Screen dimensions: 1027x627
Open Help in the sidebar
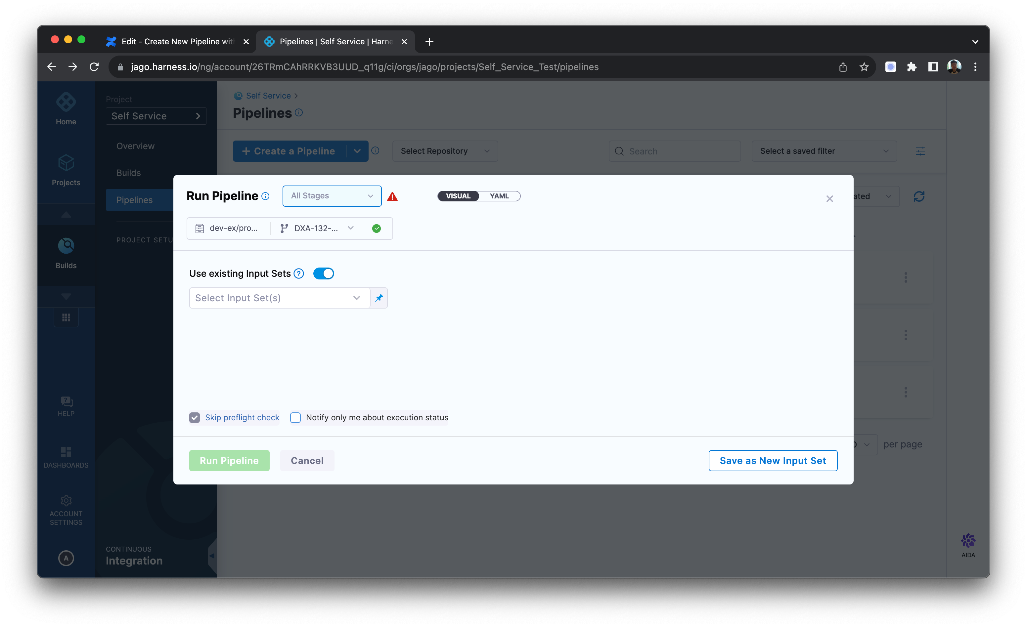point(66,407)
